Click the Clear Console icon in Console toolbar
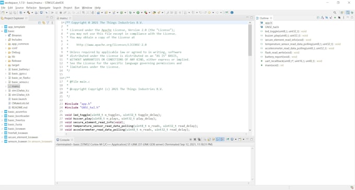 [x=205, y=140]
